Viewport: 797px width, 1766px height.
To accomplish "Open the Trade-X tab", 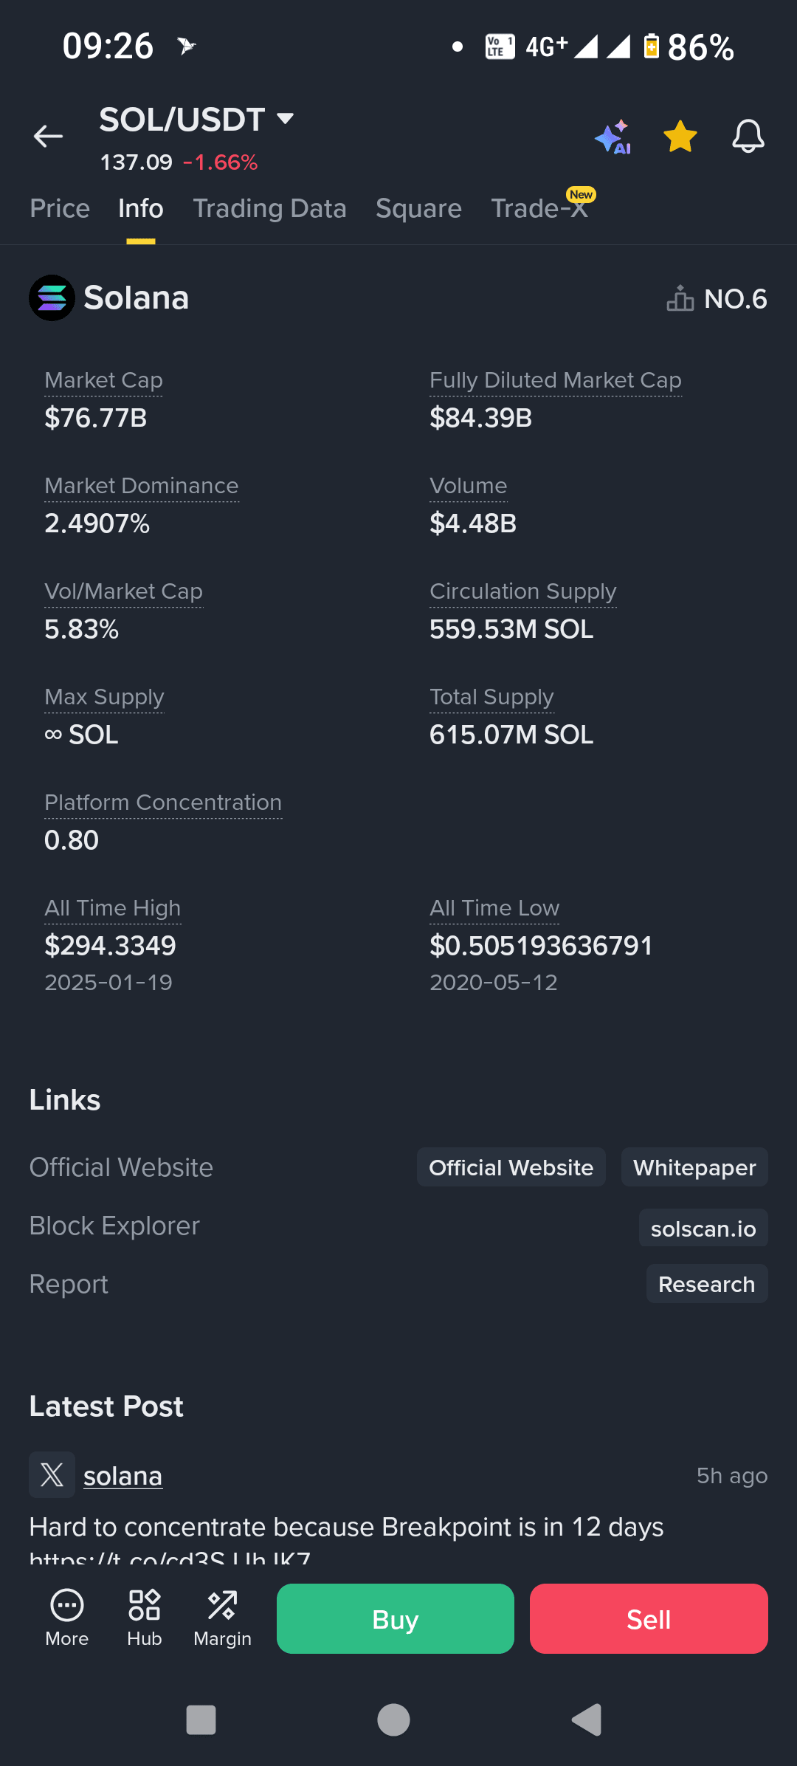I will pyautogui.click(x=539, y=209).
